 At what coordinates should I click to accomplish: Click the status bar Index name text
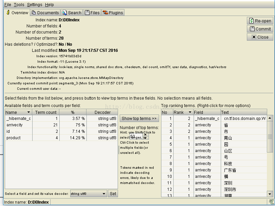(26, 202)
